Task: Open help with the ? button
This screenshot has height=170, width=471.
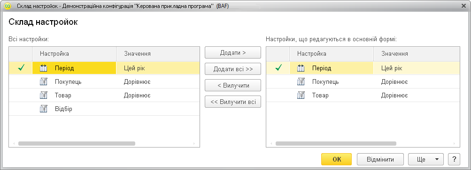Action: coord(454,159)
